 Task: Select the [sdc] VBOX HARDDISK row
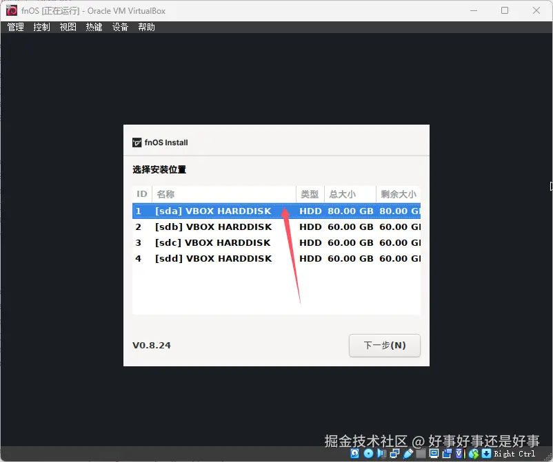(x=276, y=242)
